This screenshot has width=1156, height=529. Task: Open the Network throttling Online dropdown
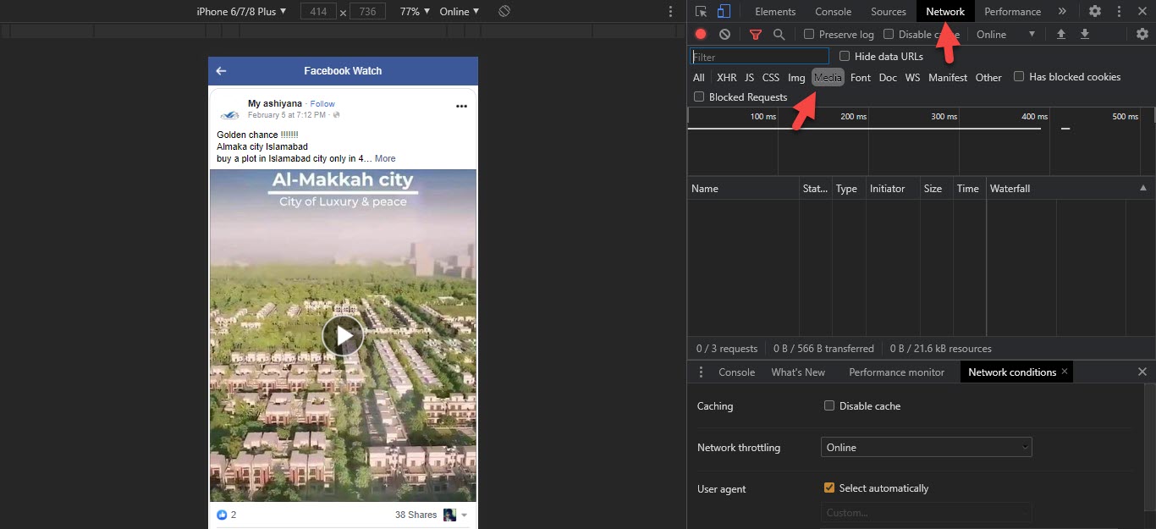[x=926, y=448]
